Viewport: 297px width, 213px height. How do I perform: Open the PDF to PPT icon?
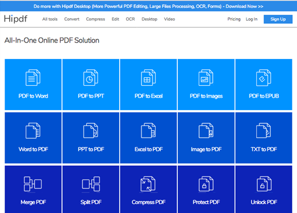pos(91,77)
